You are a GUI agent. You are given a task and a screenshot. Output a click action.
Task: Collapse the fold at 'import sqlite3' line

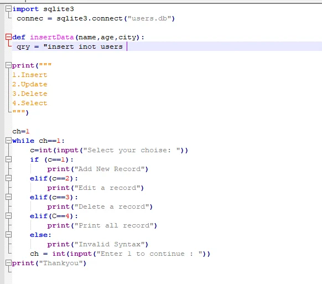click(x=8, y=9)
